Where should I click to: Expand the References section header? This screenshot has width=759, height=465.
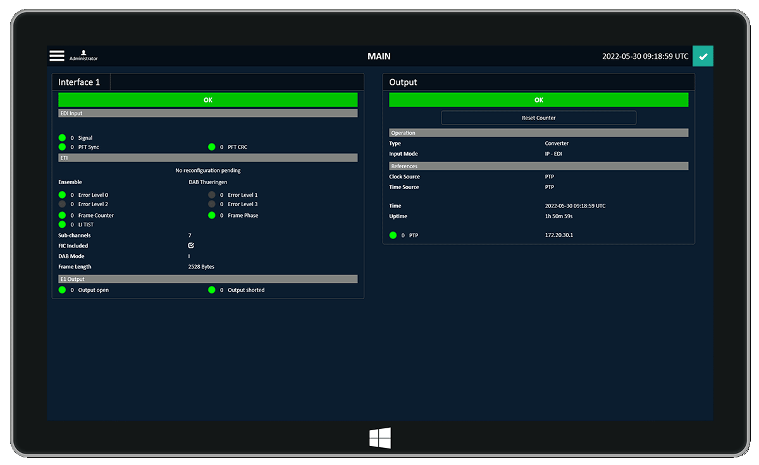point(538,166)
